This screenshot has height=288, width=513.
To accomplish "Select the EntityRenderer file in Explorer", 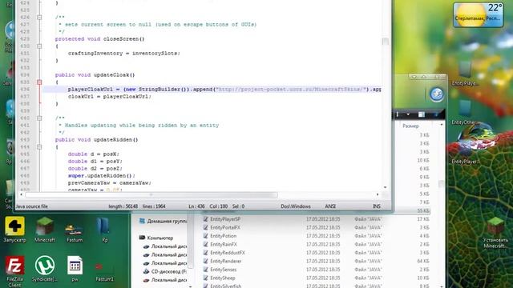I will tap(226, 262).
